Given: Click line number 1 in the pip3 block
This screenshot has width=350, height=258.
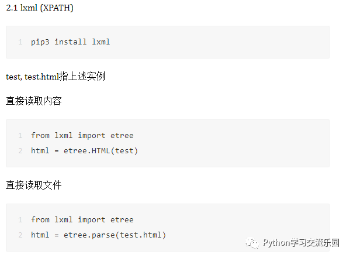Looking at the screenshot, I should (20, 42).
